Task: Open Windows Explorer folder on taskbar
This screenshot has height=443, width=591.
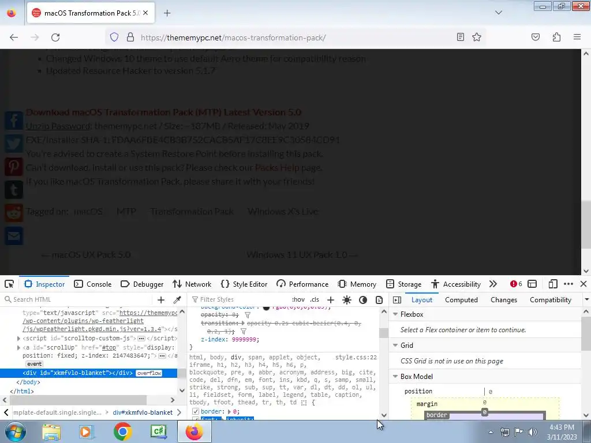Action: click(51, 431)
